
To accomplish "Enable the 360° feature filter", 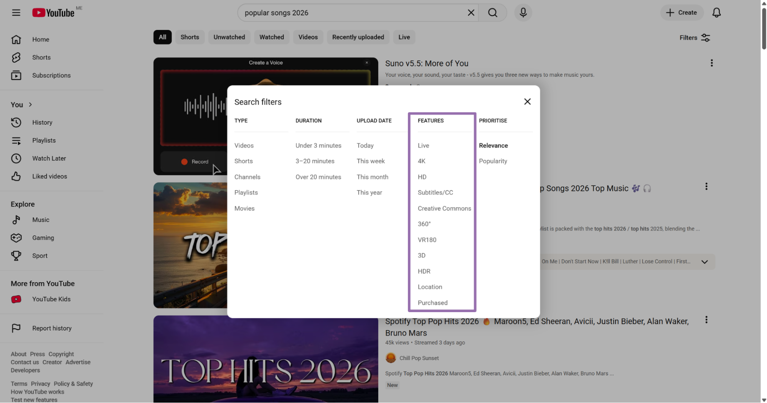I will [424, 224].
